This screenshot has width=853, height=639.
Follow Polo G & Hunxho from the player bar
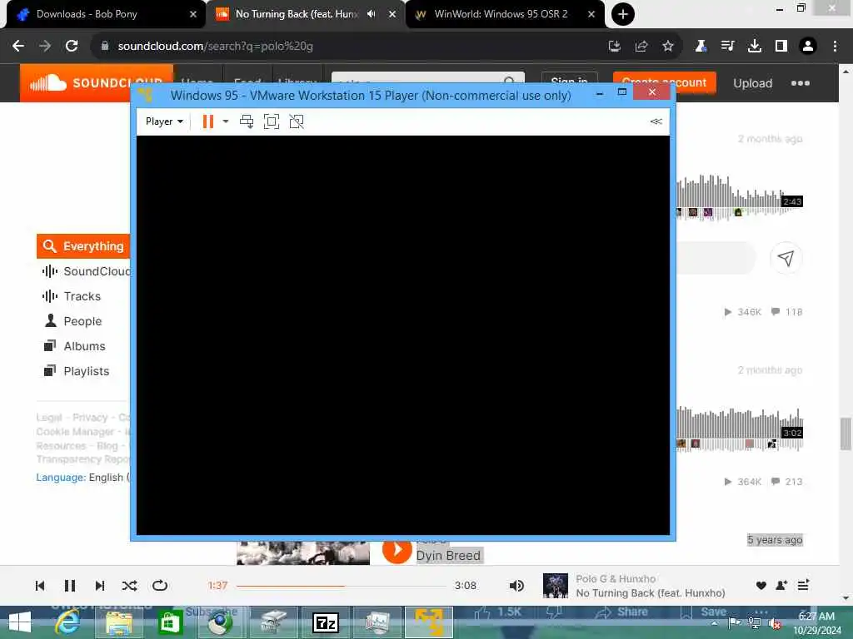pos(781,585)
